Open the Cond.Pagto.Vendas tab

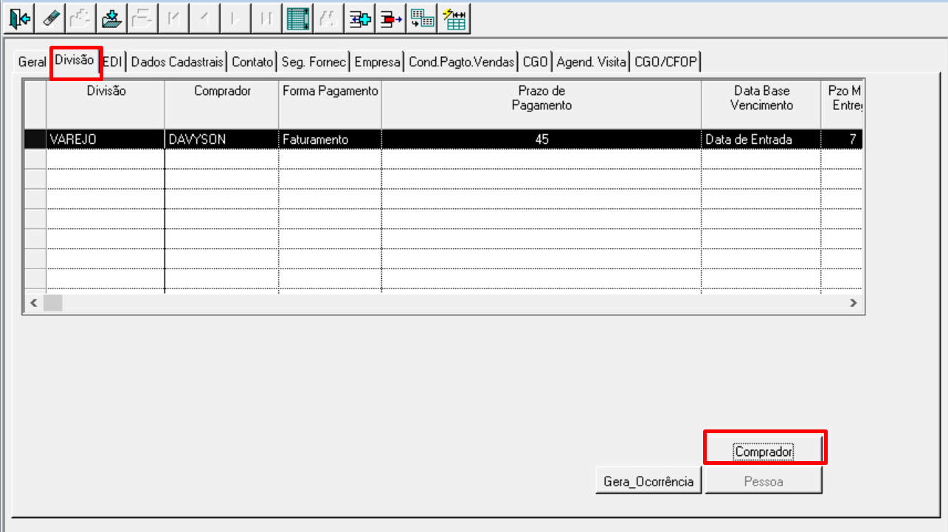tap(462, 62)
